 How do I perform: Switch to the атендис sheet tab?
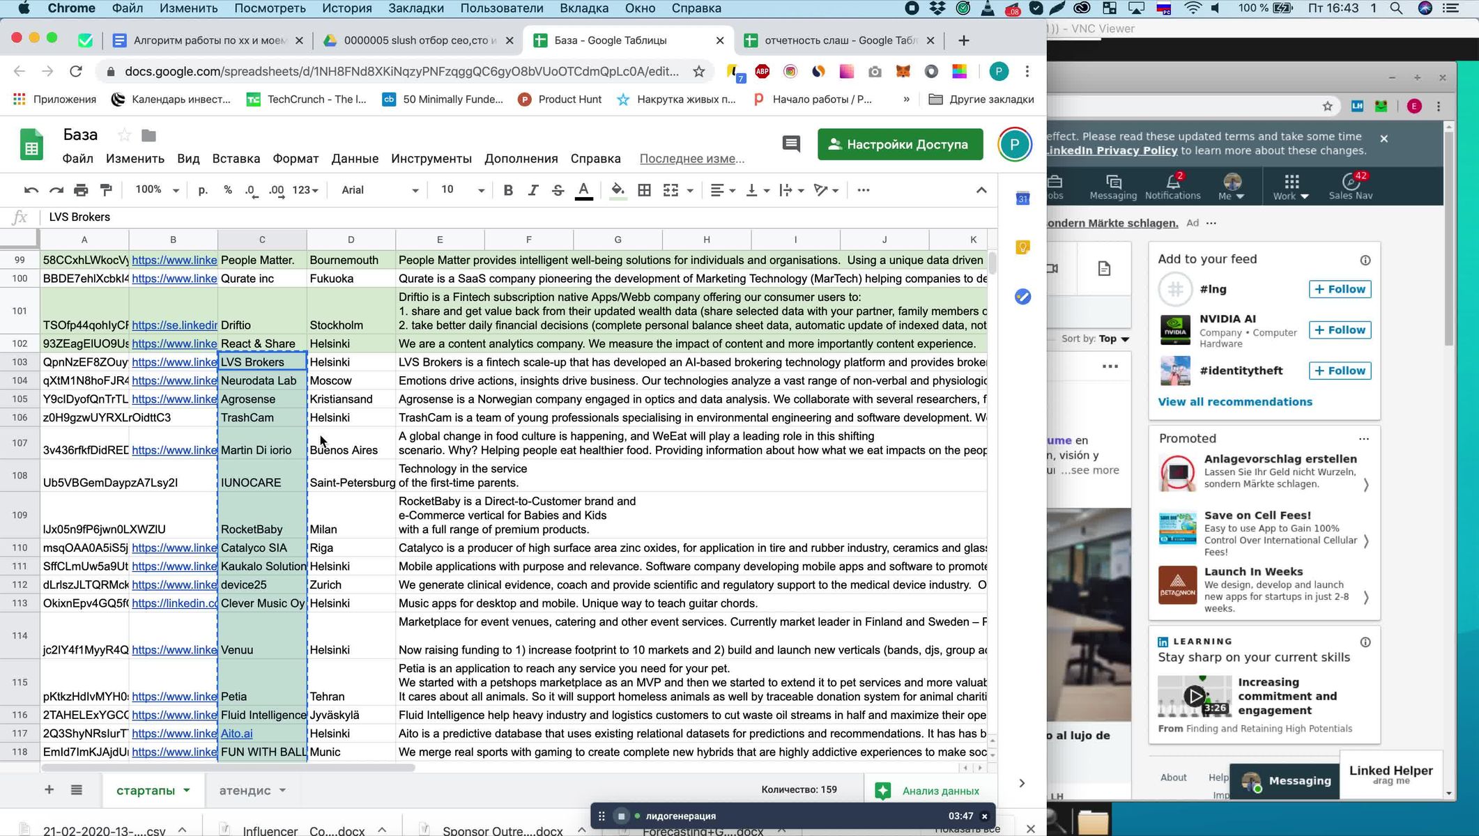click(x=245, y=790)
